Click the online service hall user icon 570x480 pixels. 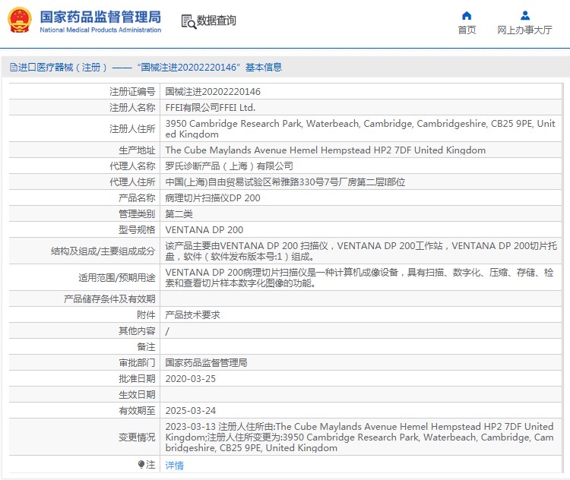coord(525,16)
